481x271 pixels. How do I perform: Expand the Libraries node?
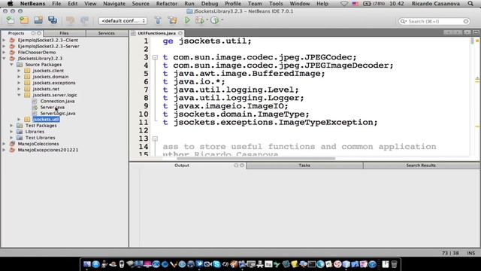pos(11,132)
